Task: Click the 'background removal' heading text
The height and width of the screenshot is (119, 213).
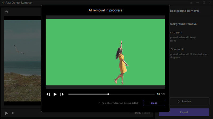Action: pyautogui.click(x=183, y=24)
